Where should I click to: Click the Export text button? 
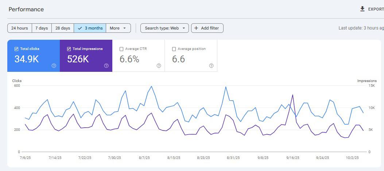pos(376,9)
